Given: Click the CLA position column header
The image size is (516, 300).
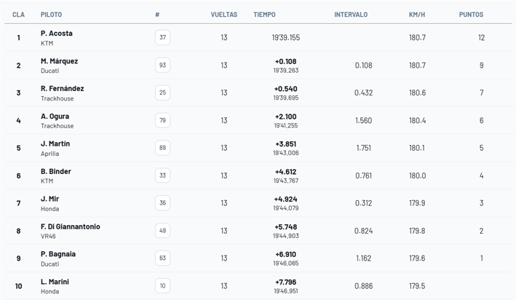Looking at the screenshot, I should (x=19, y=15).
